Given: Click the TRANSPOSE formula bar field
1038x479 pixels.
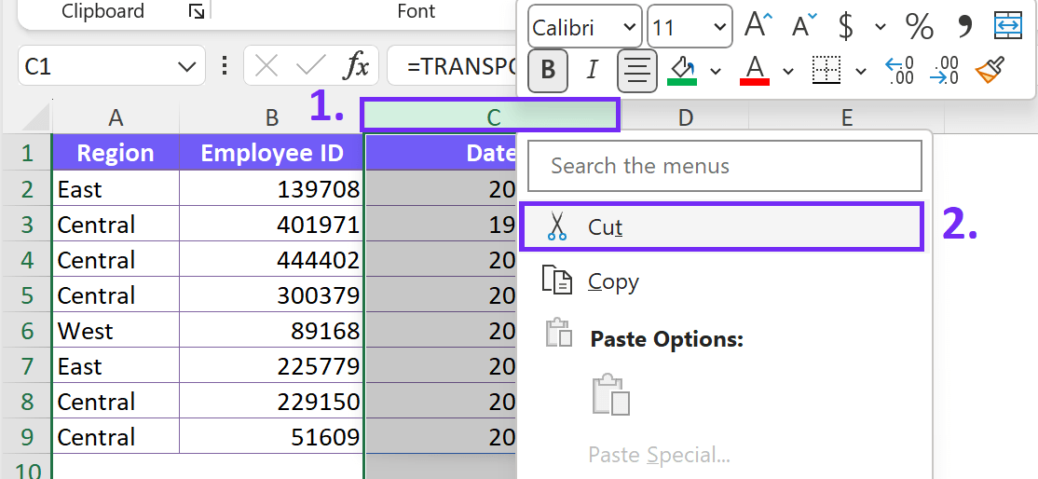Looking at the screenshot, I should pyautogui.click(x=452, y=66).
